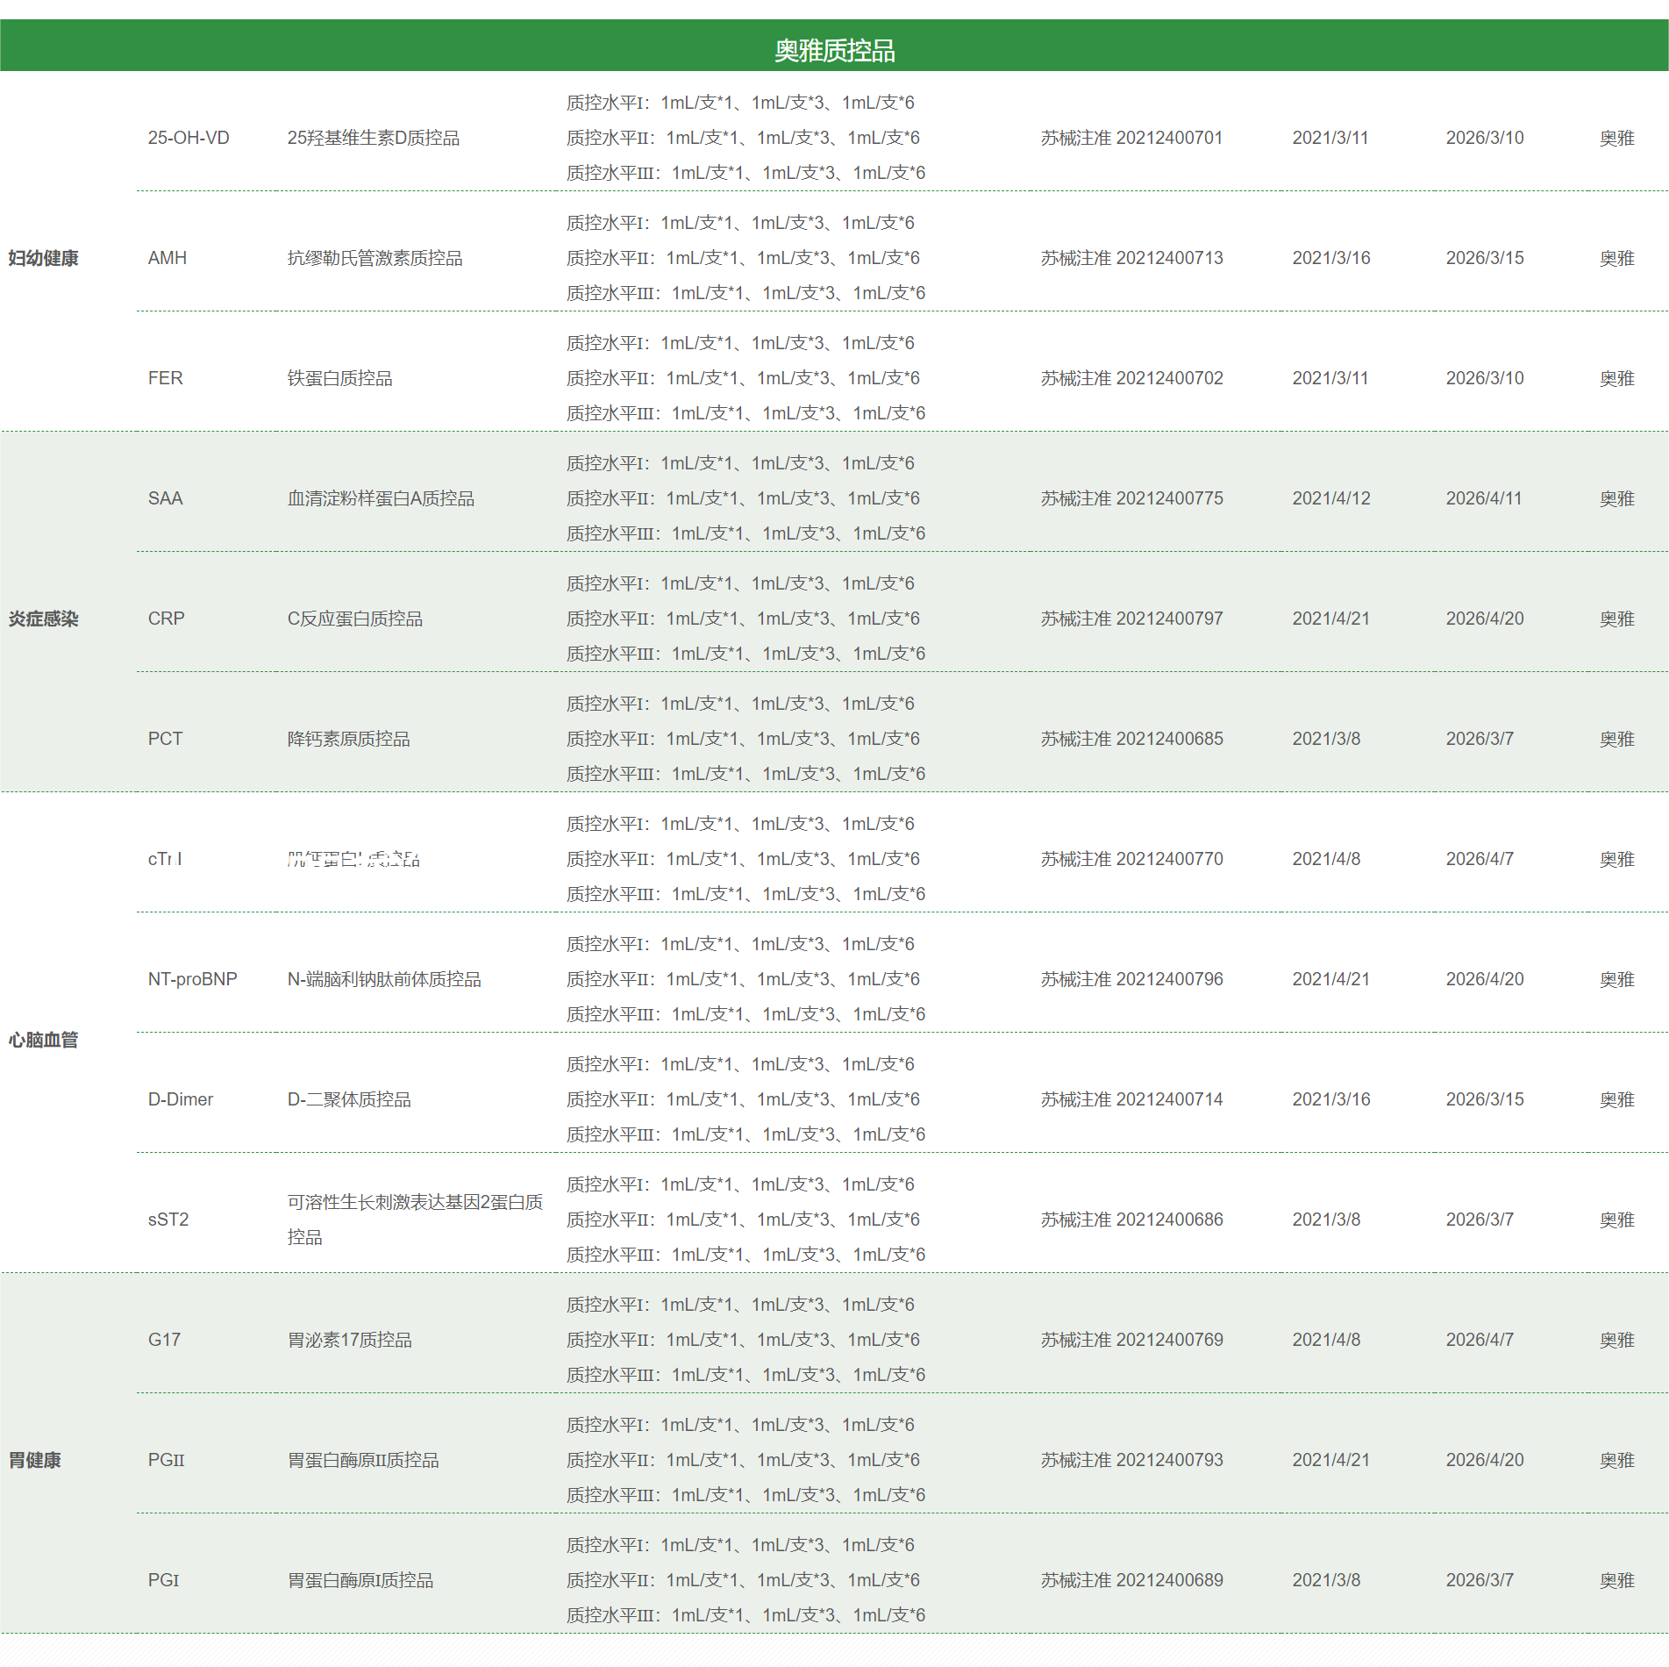This screenshot has width=1669, height=1667.
Task: Click the 2026/4/20 expiry date for CRP
Action: (1484, 619)
